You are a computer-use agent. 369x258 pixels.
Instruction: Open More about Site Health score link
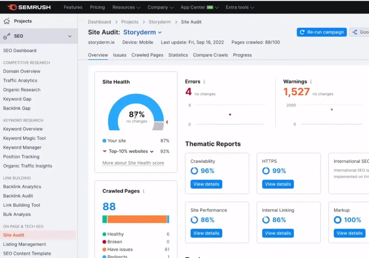click(x=133, y=163)
